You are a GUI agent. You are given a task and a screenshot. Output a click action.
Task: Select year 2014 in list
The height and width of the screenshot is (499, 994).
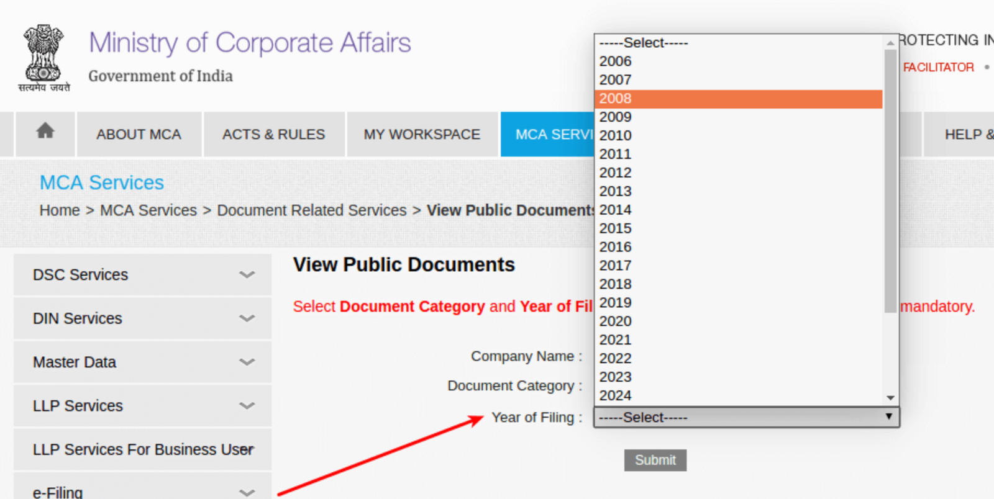(x=739, y=210)
